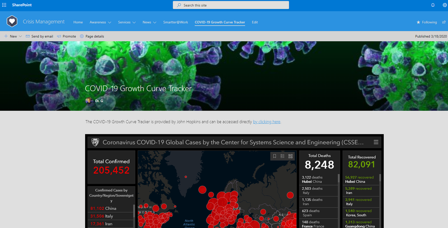Open notifications bell icon
Viewport: 448px width, 228px height.
433,5
